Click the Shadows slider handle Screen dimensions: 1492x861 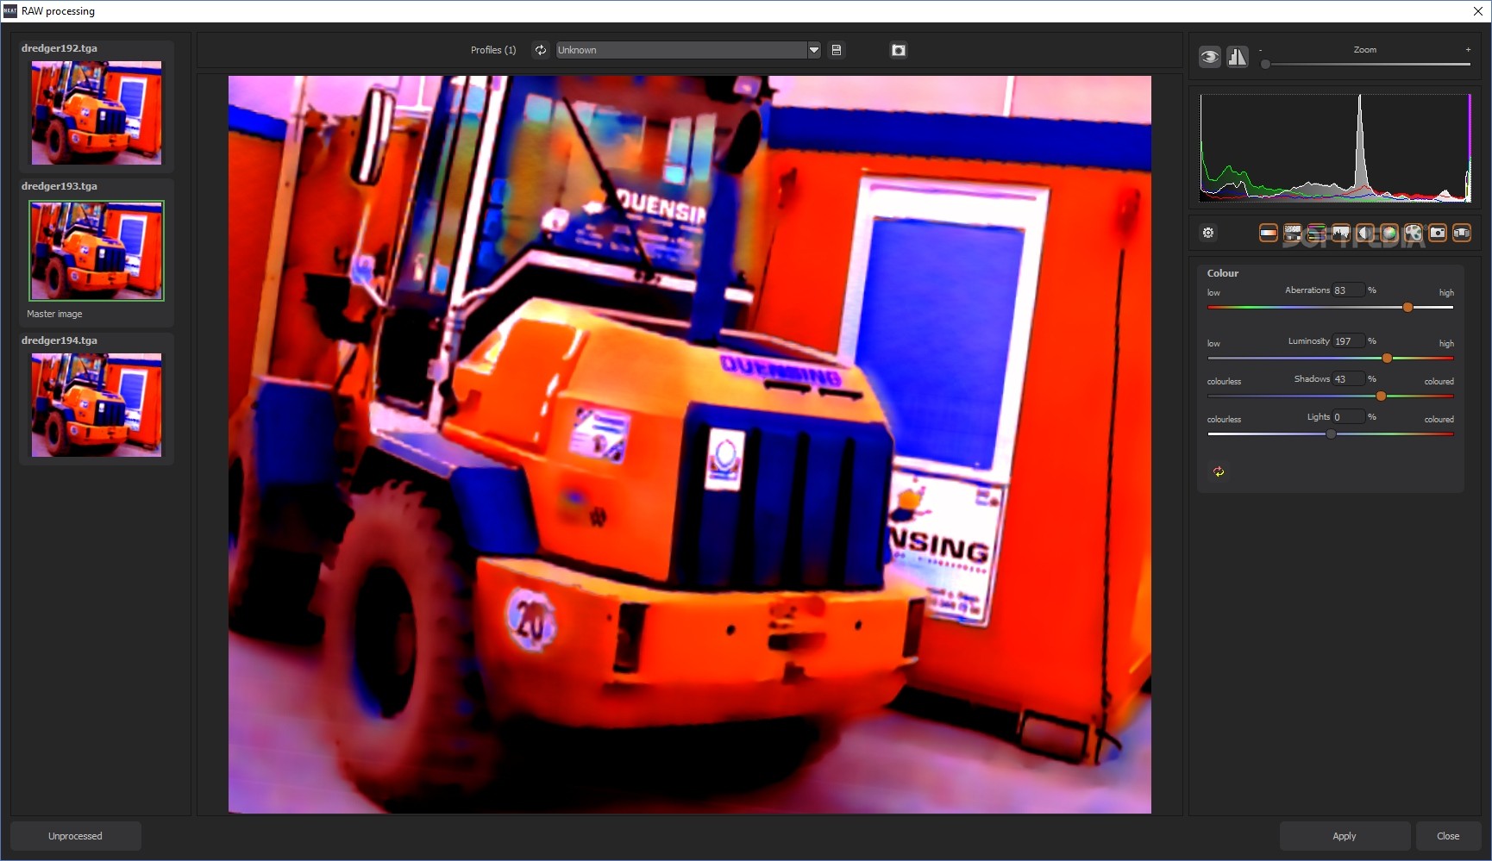[x=1381, y=396]
